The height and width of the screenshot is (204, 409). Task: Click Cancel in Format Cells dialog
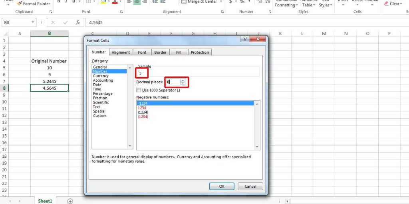(250, 186)
